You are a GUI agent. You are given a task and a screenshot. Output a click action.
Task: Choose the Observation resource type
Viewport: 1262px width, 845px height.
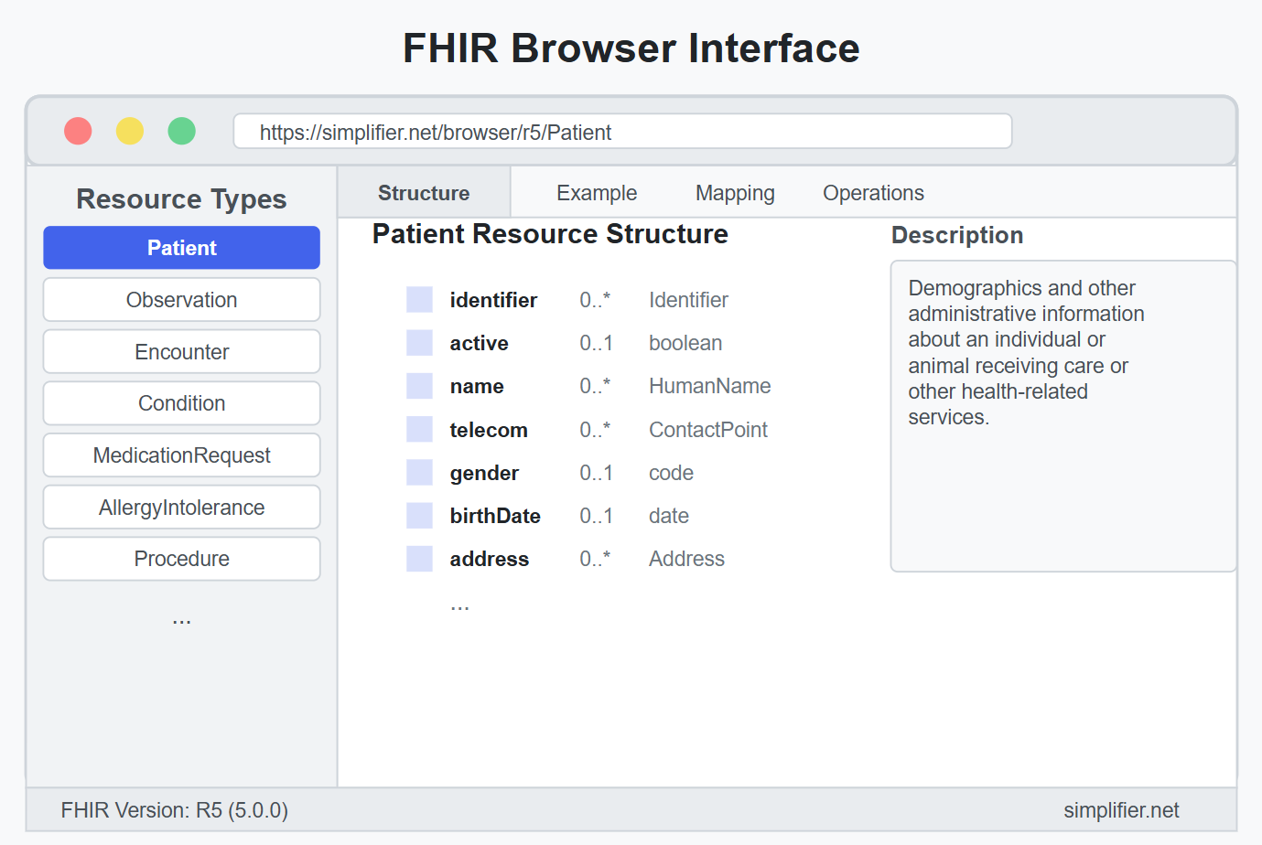point(182,300)
